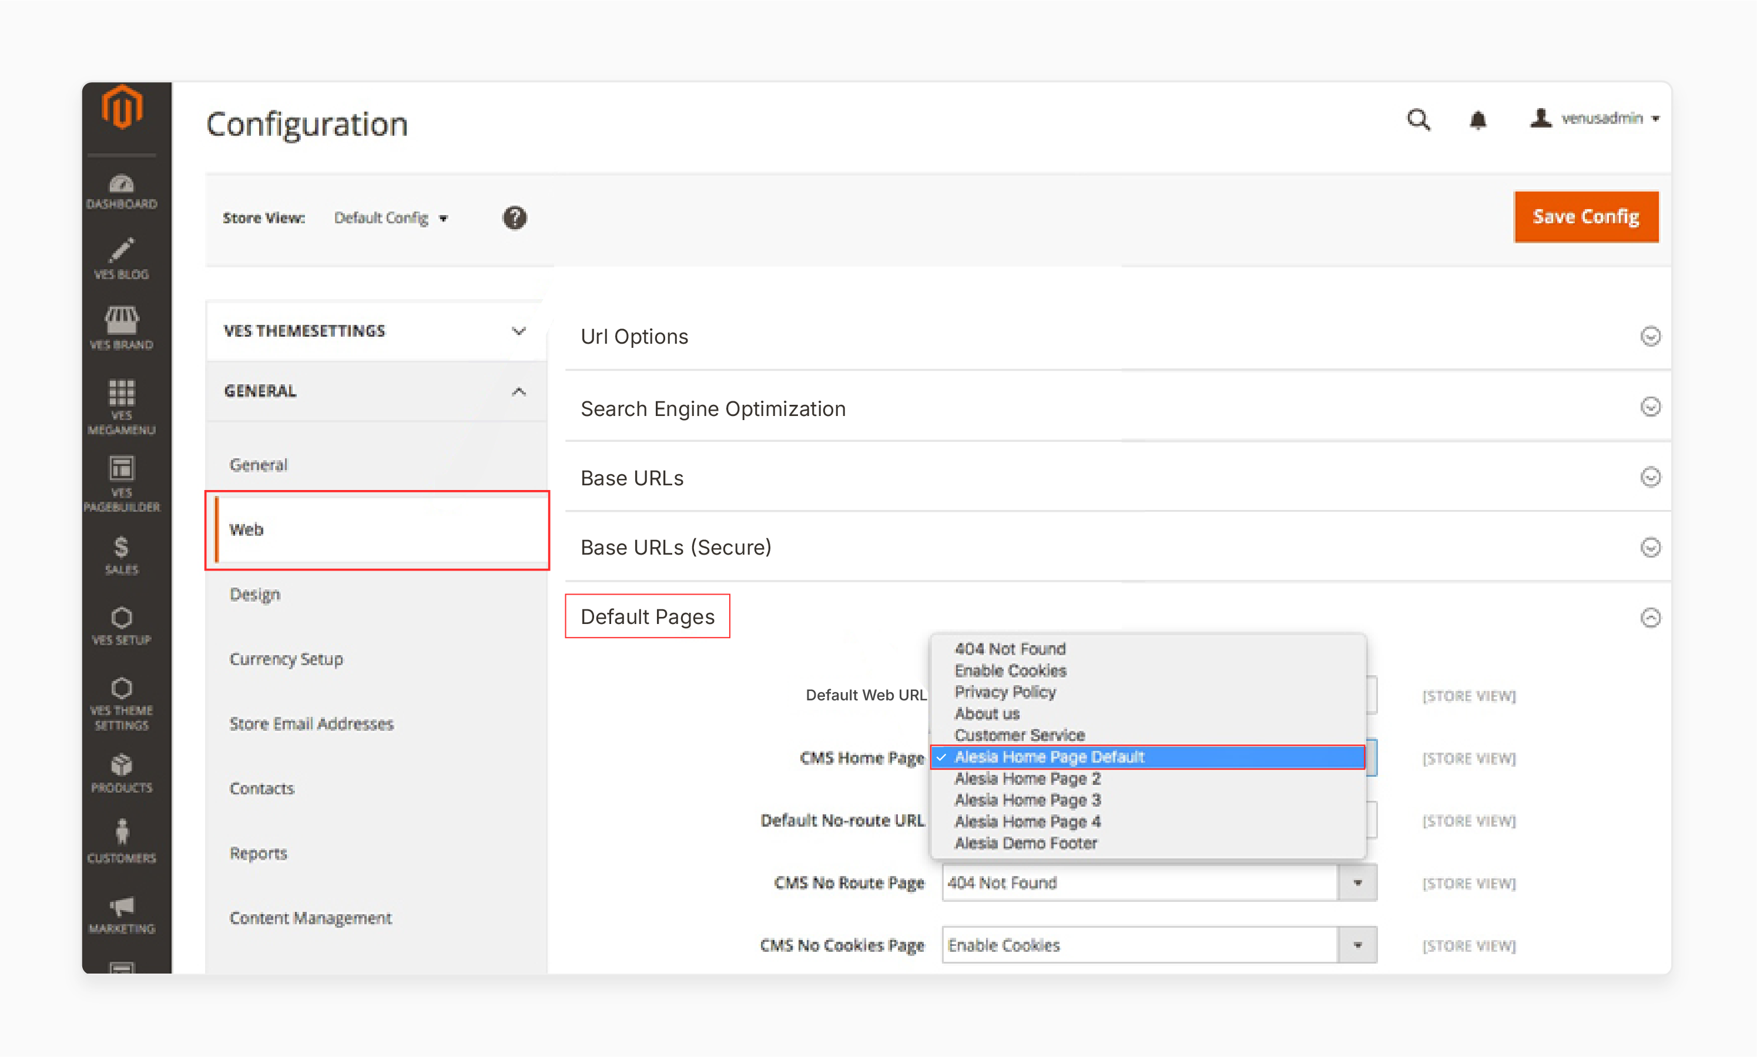Open the Store View Default Config dropdown

pyautogui.click(x=391, y=218)
